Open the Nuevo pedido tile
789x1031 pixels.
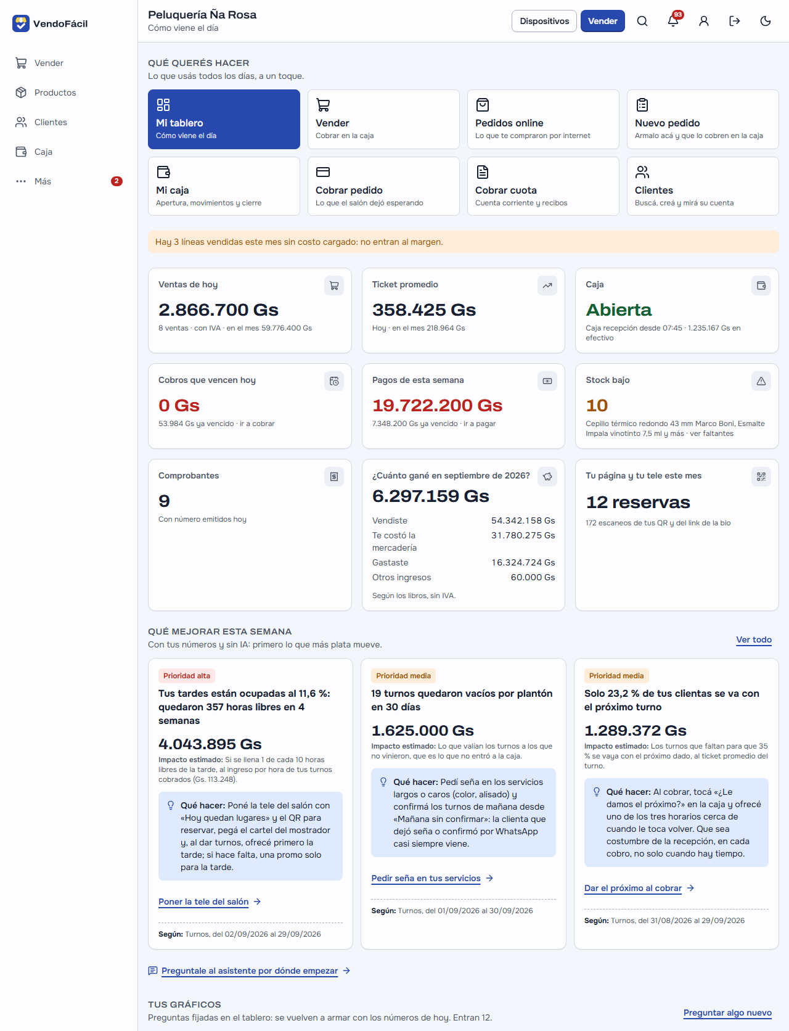coord(703,119)
